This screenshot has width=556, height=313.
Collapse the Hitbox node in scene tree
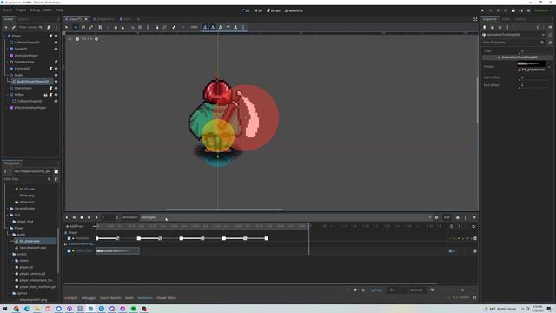tap(8, 95)
